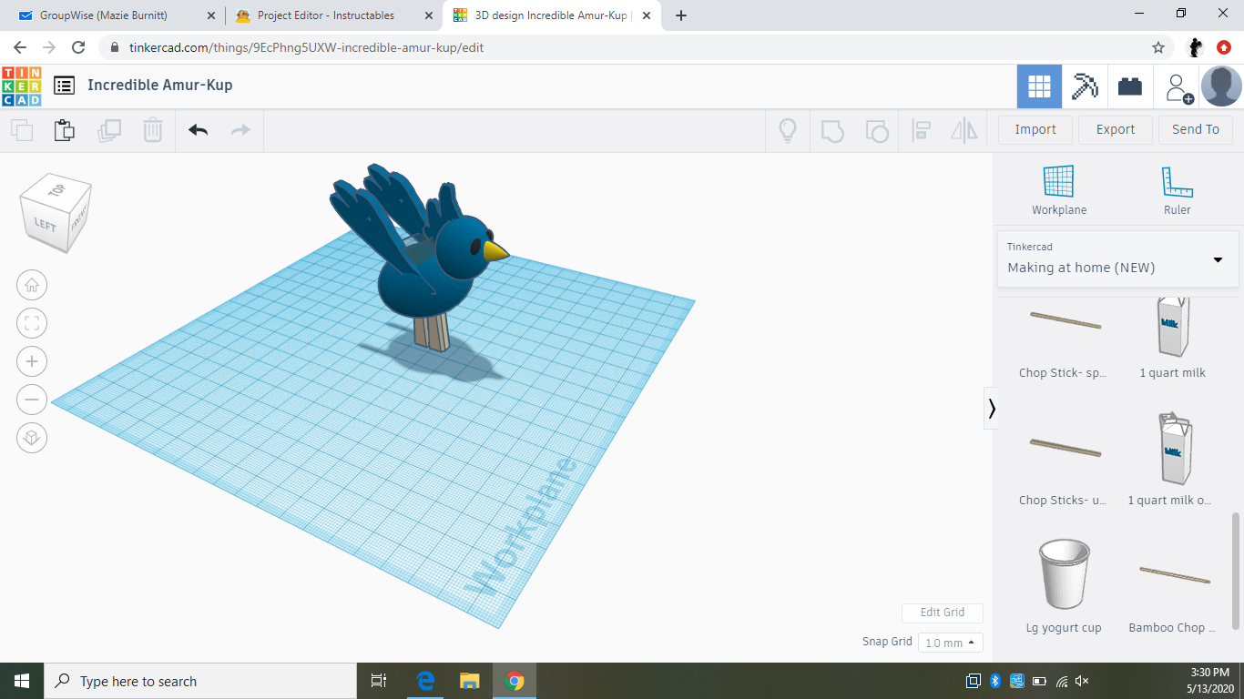Viewport: 1244px width, 699px height.
Task: Delete selection using trash icon
Action: tap(152, 130)
